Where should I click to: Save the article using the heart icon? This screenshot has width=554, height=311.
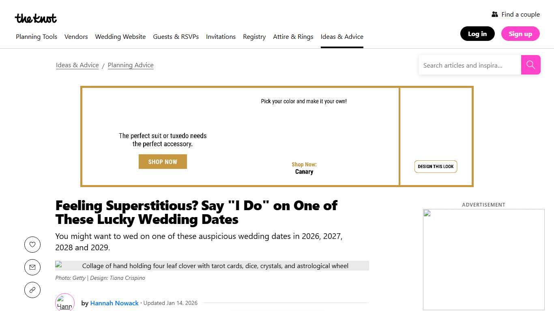point(32,245)
